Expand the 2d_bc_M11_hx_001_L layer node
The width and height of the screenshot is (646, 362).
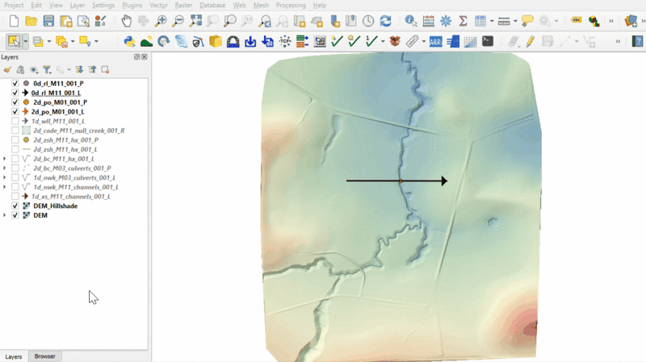[x=6, y=159]
